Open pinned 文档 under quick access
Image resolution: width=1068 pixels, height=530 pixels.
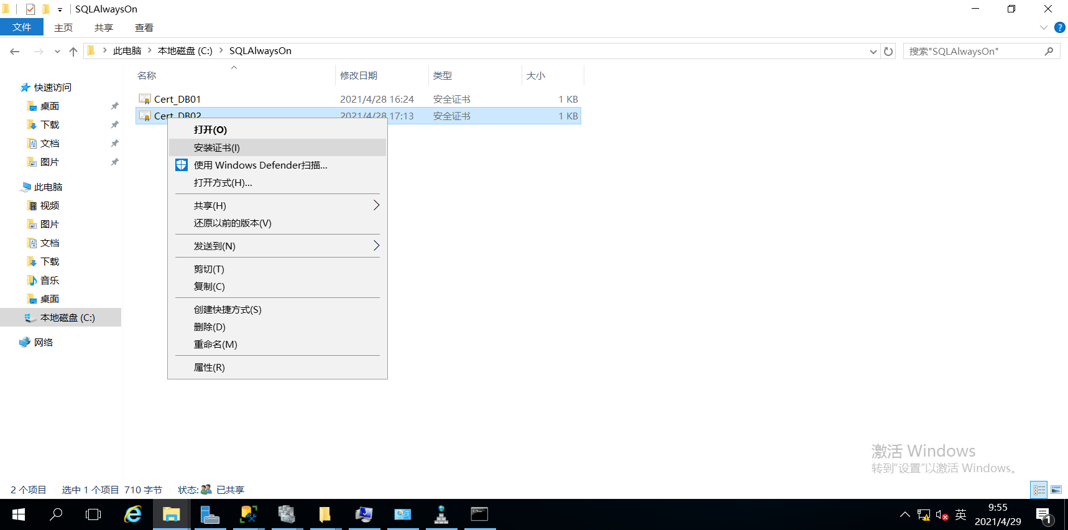[50, 143]
